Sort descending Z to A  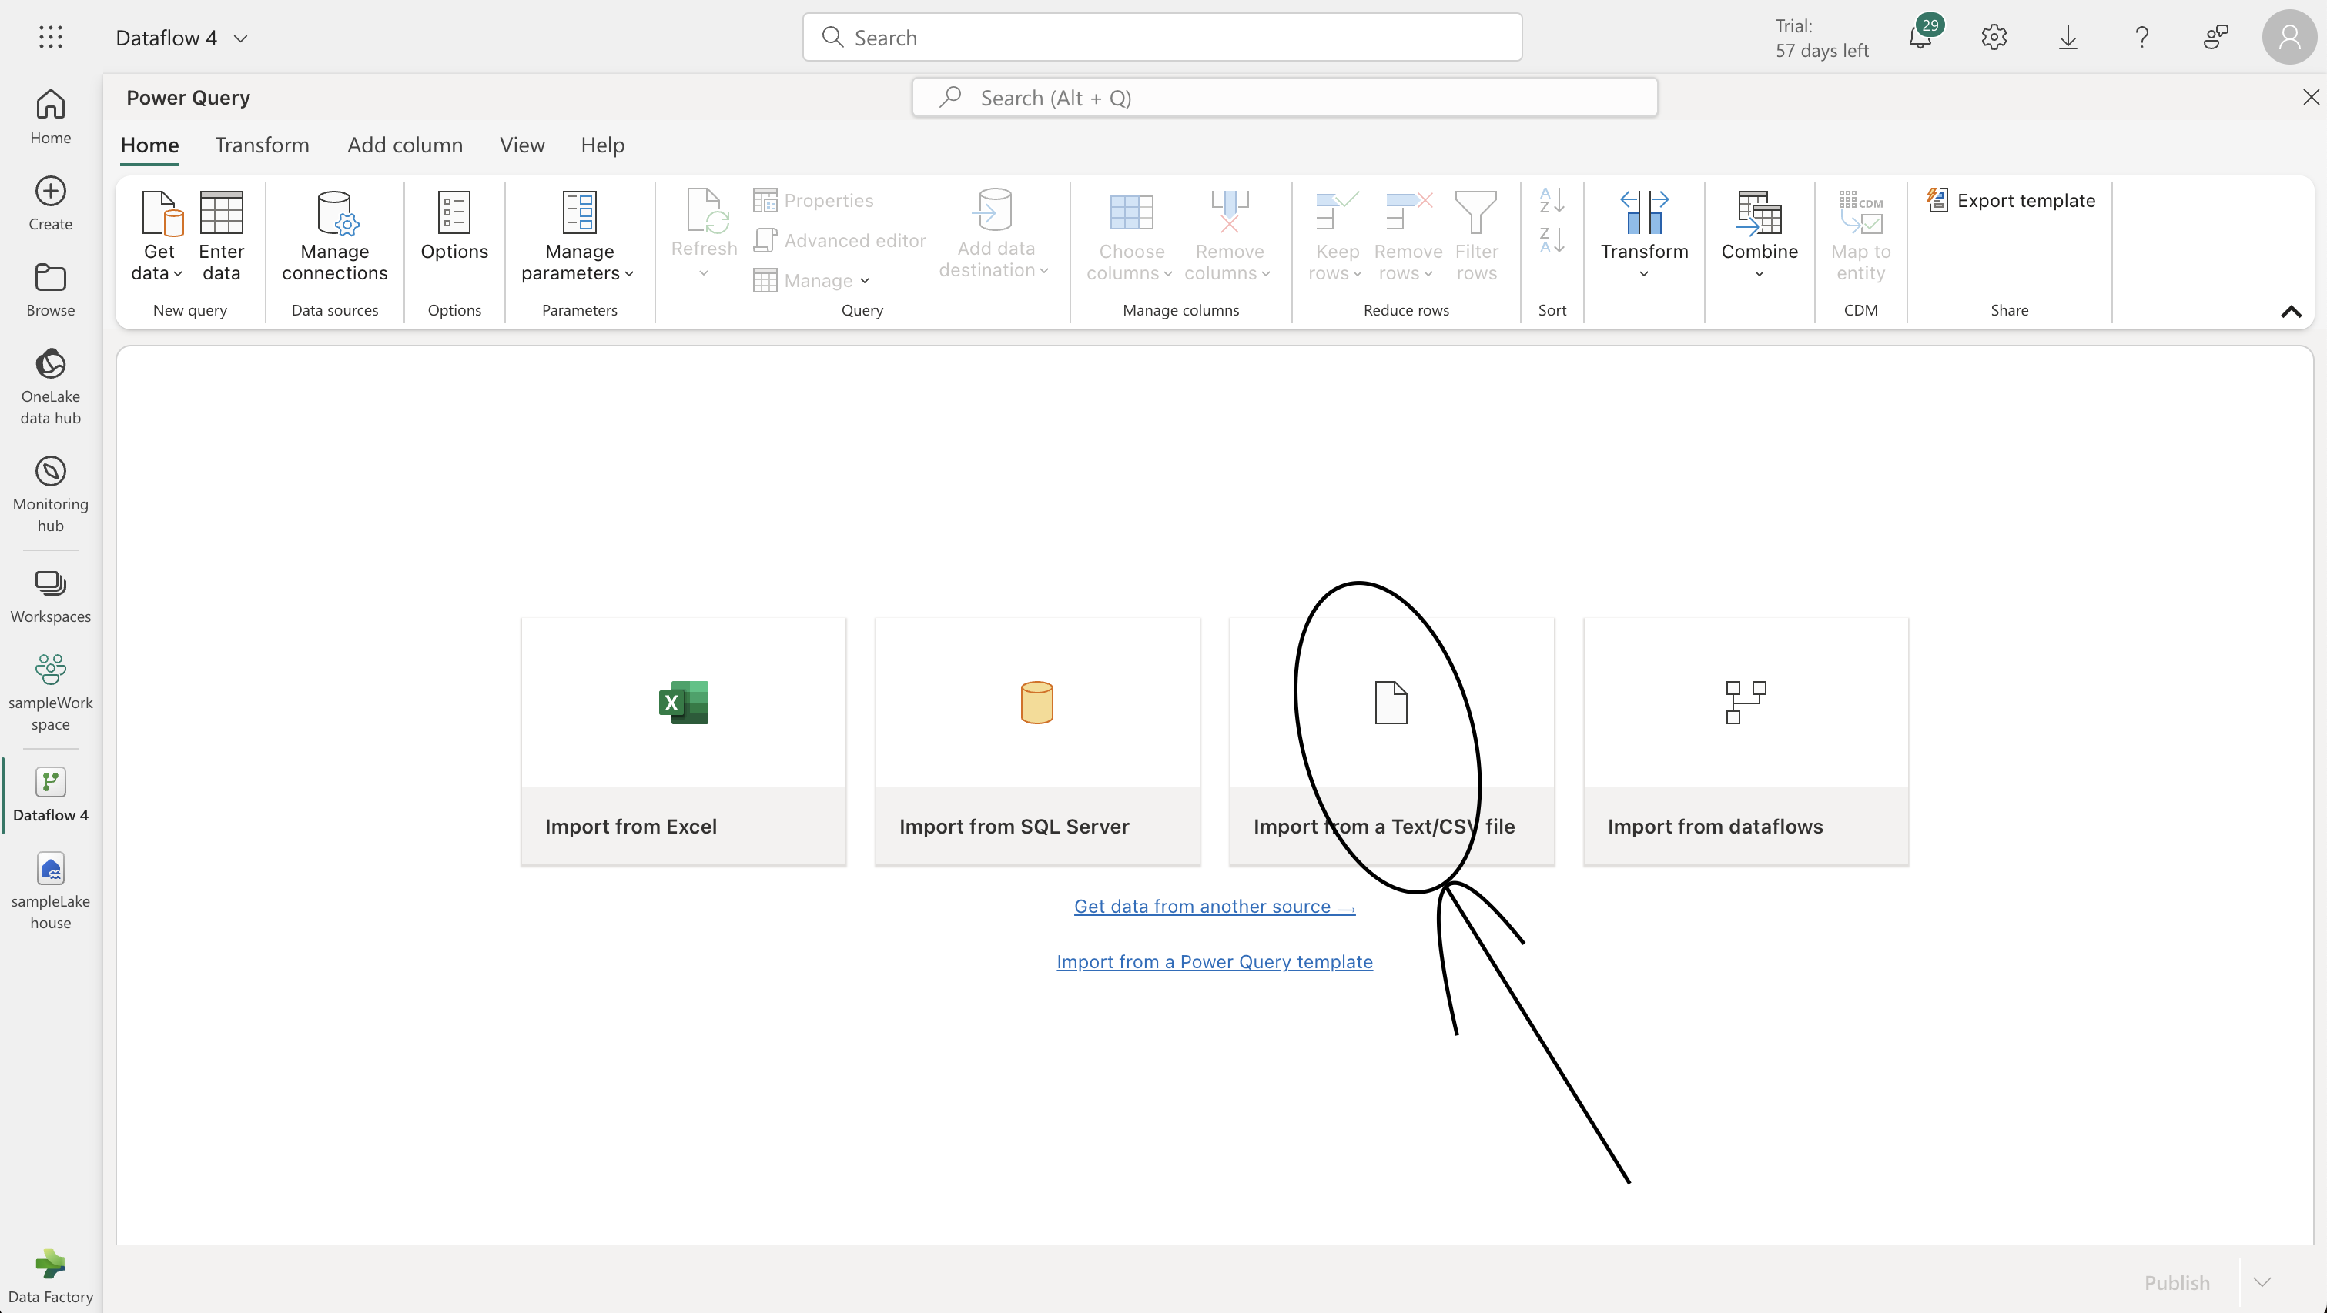[1552, 240]
